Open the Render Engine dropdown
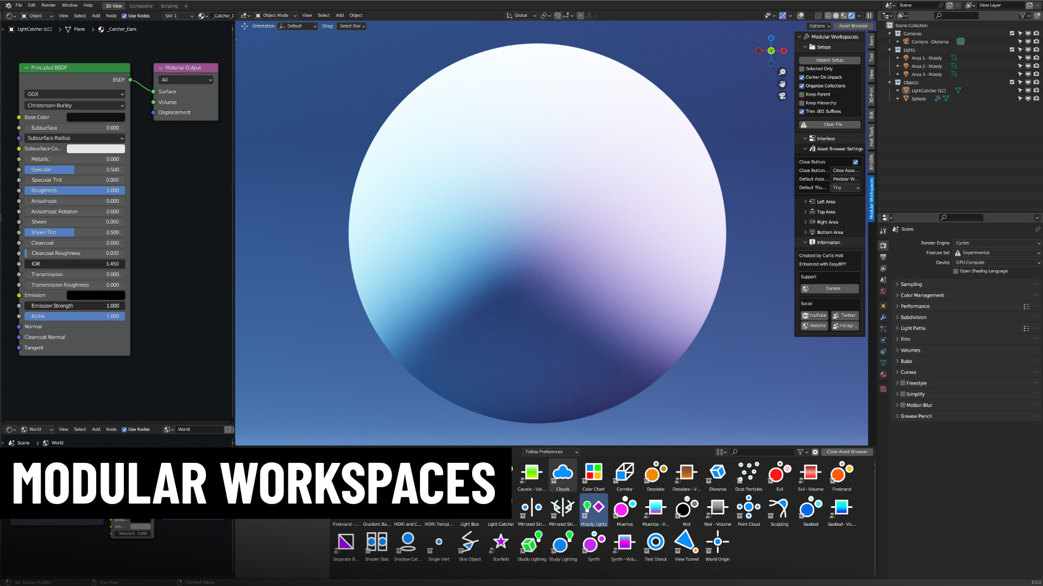Screen dimensions: 1043x586 (997, 243)
